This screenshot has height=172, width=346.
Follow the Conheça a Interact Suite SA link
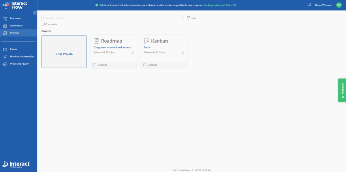pyautogui.click(x=220, y=5)
